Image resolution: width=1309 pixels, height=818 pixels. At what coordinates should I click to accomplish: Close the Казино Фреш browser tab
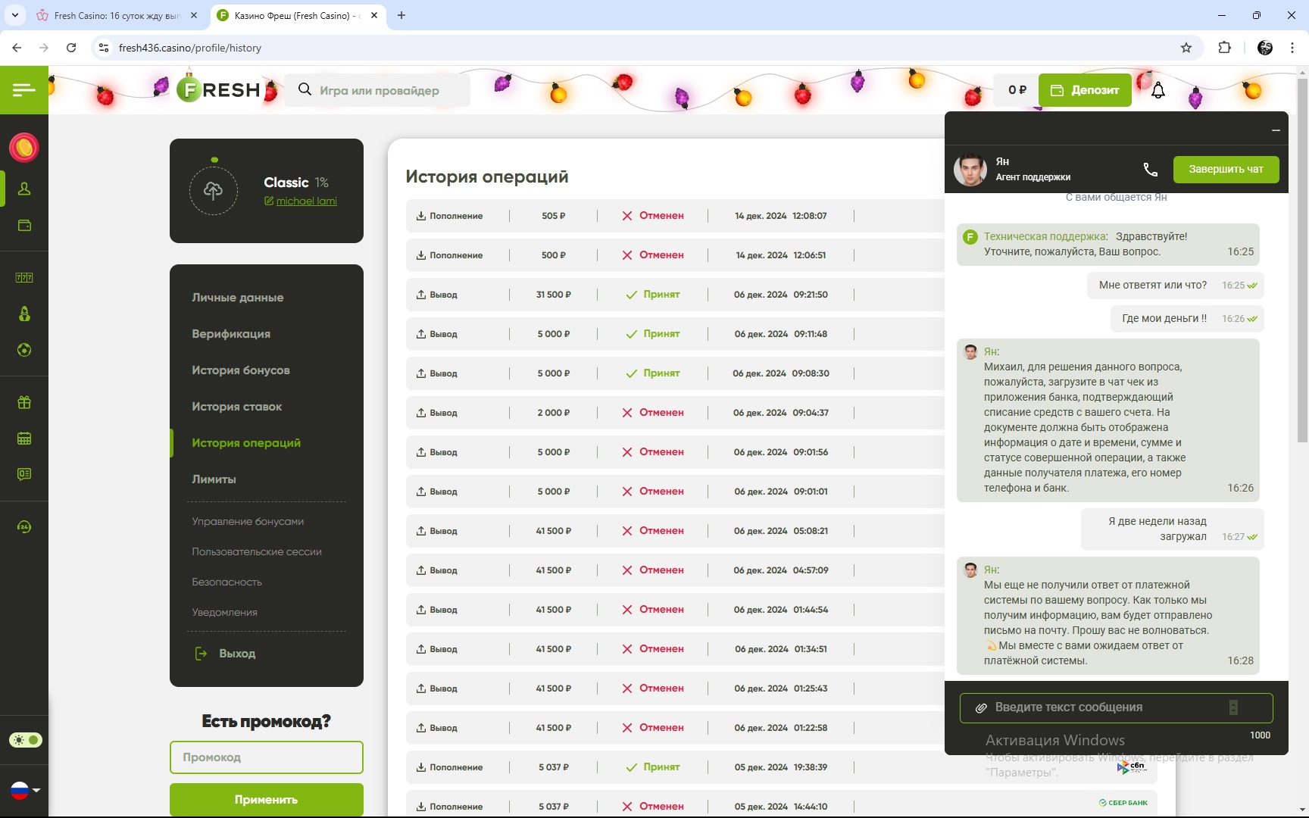(x=374, y=15)
